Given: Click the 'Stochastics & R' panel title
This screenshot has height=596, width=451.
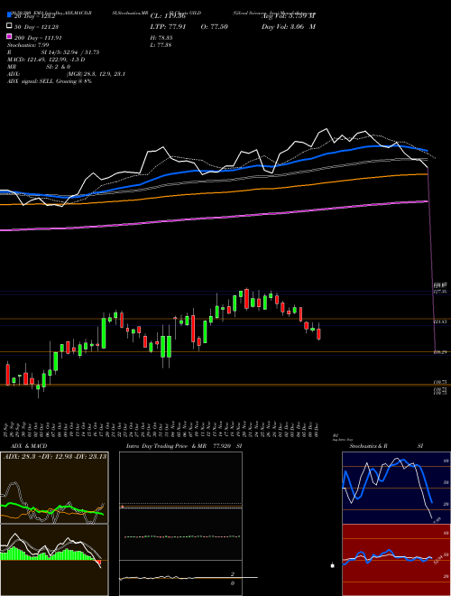Looking at the screenshot, I should pyautogui.click(x=368, y=446).
